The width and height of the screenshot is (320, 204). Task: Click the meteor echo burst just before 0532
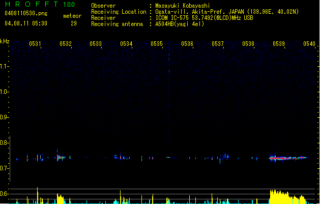(61, 157)
